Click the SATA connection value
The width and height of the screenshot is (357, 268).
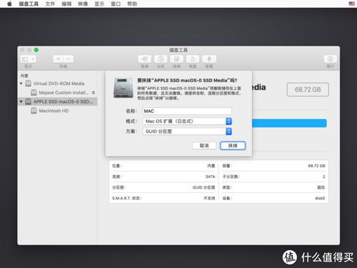click(x=210, y=177)
